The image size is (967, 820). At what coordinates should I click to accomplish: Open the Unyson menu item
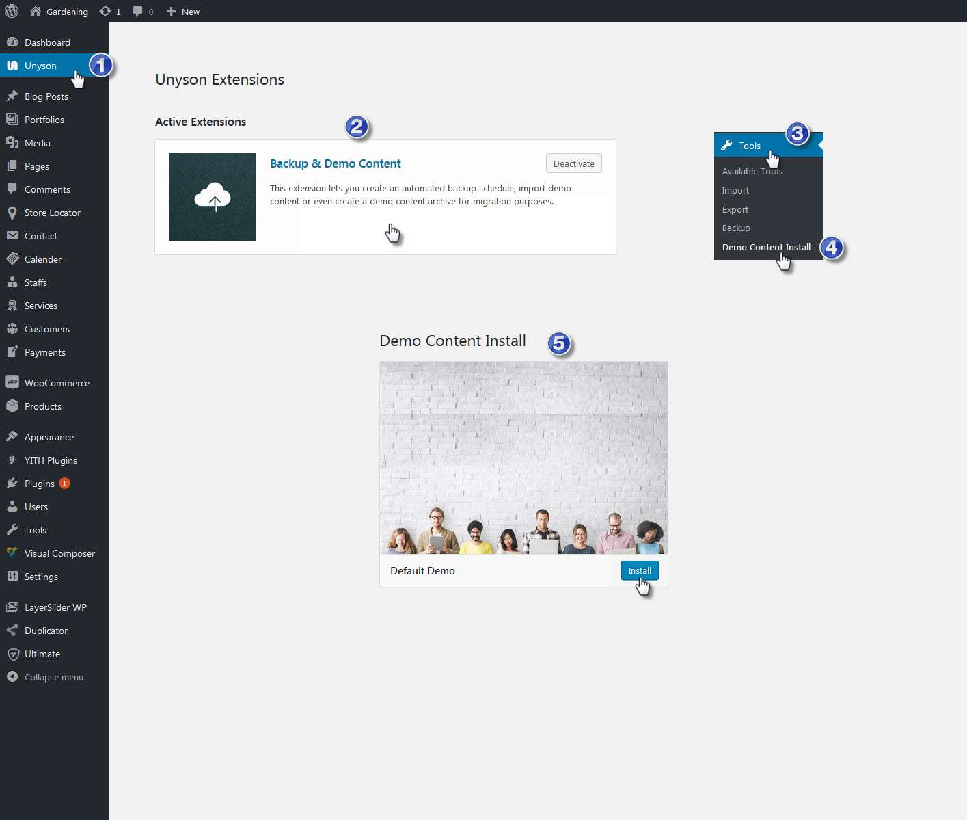coord(55,66)
